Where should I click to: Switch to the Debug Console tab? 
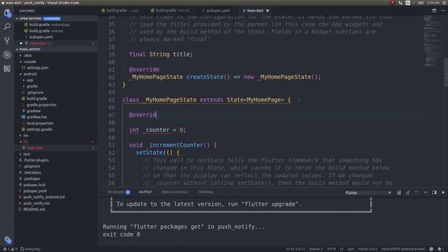click(x=174, y=192)
